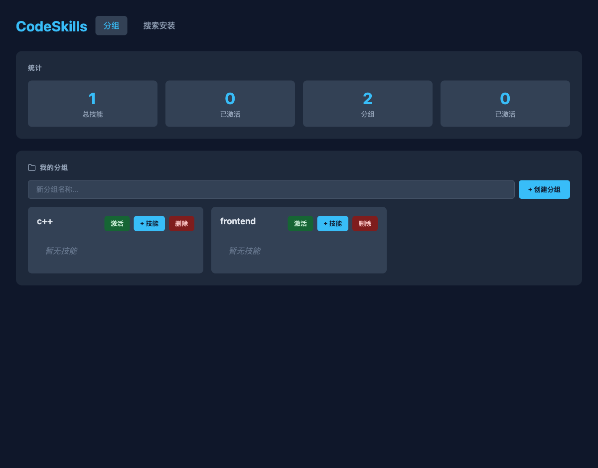Click the 分组 stat card showing 2

point(368,104)
